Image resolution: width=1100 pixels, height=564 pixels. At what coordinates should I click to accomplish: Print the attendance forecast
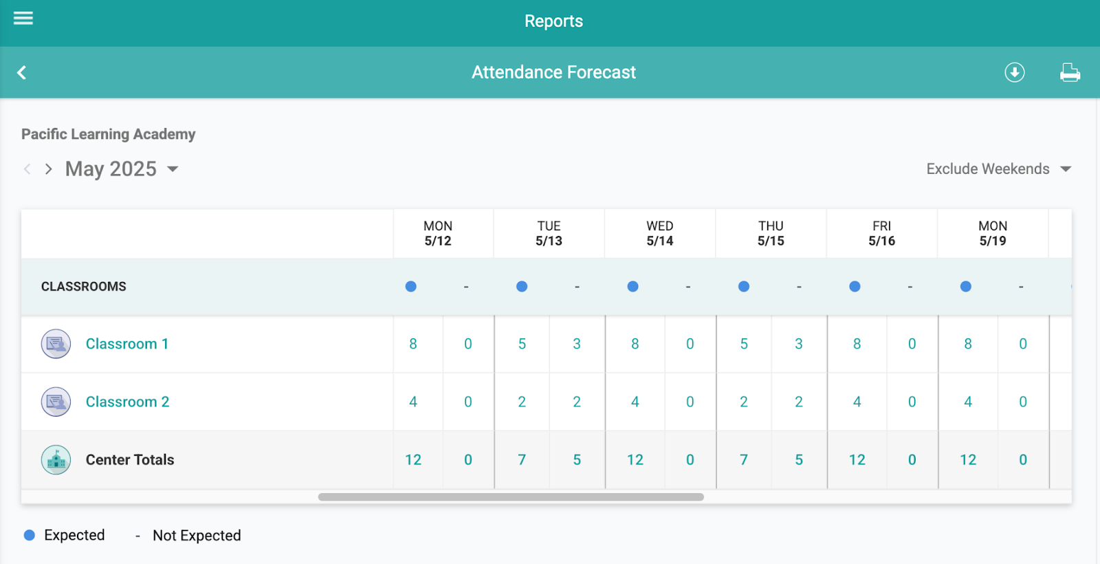[x=1070, y=72]
